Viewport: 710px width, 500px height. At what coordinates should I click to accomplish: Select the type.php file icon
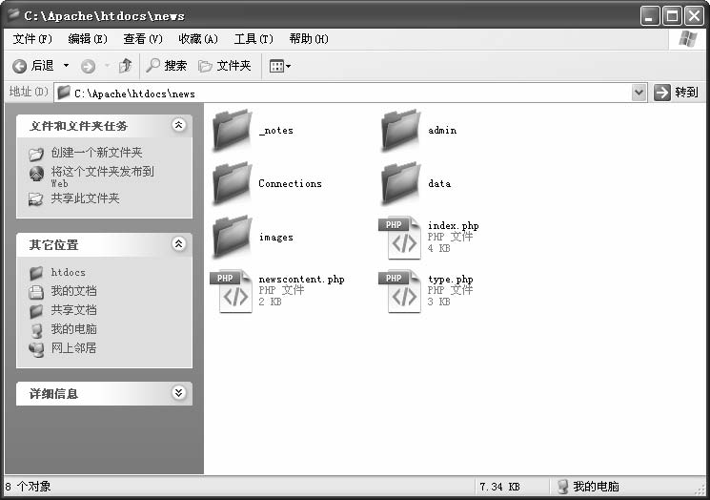point(400,291)
